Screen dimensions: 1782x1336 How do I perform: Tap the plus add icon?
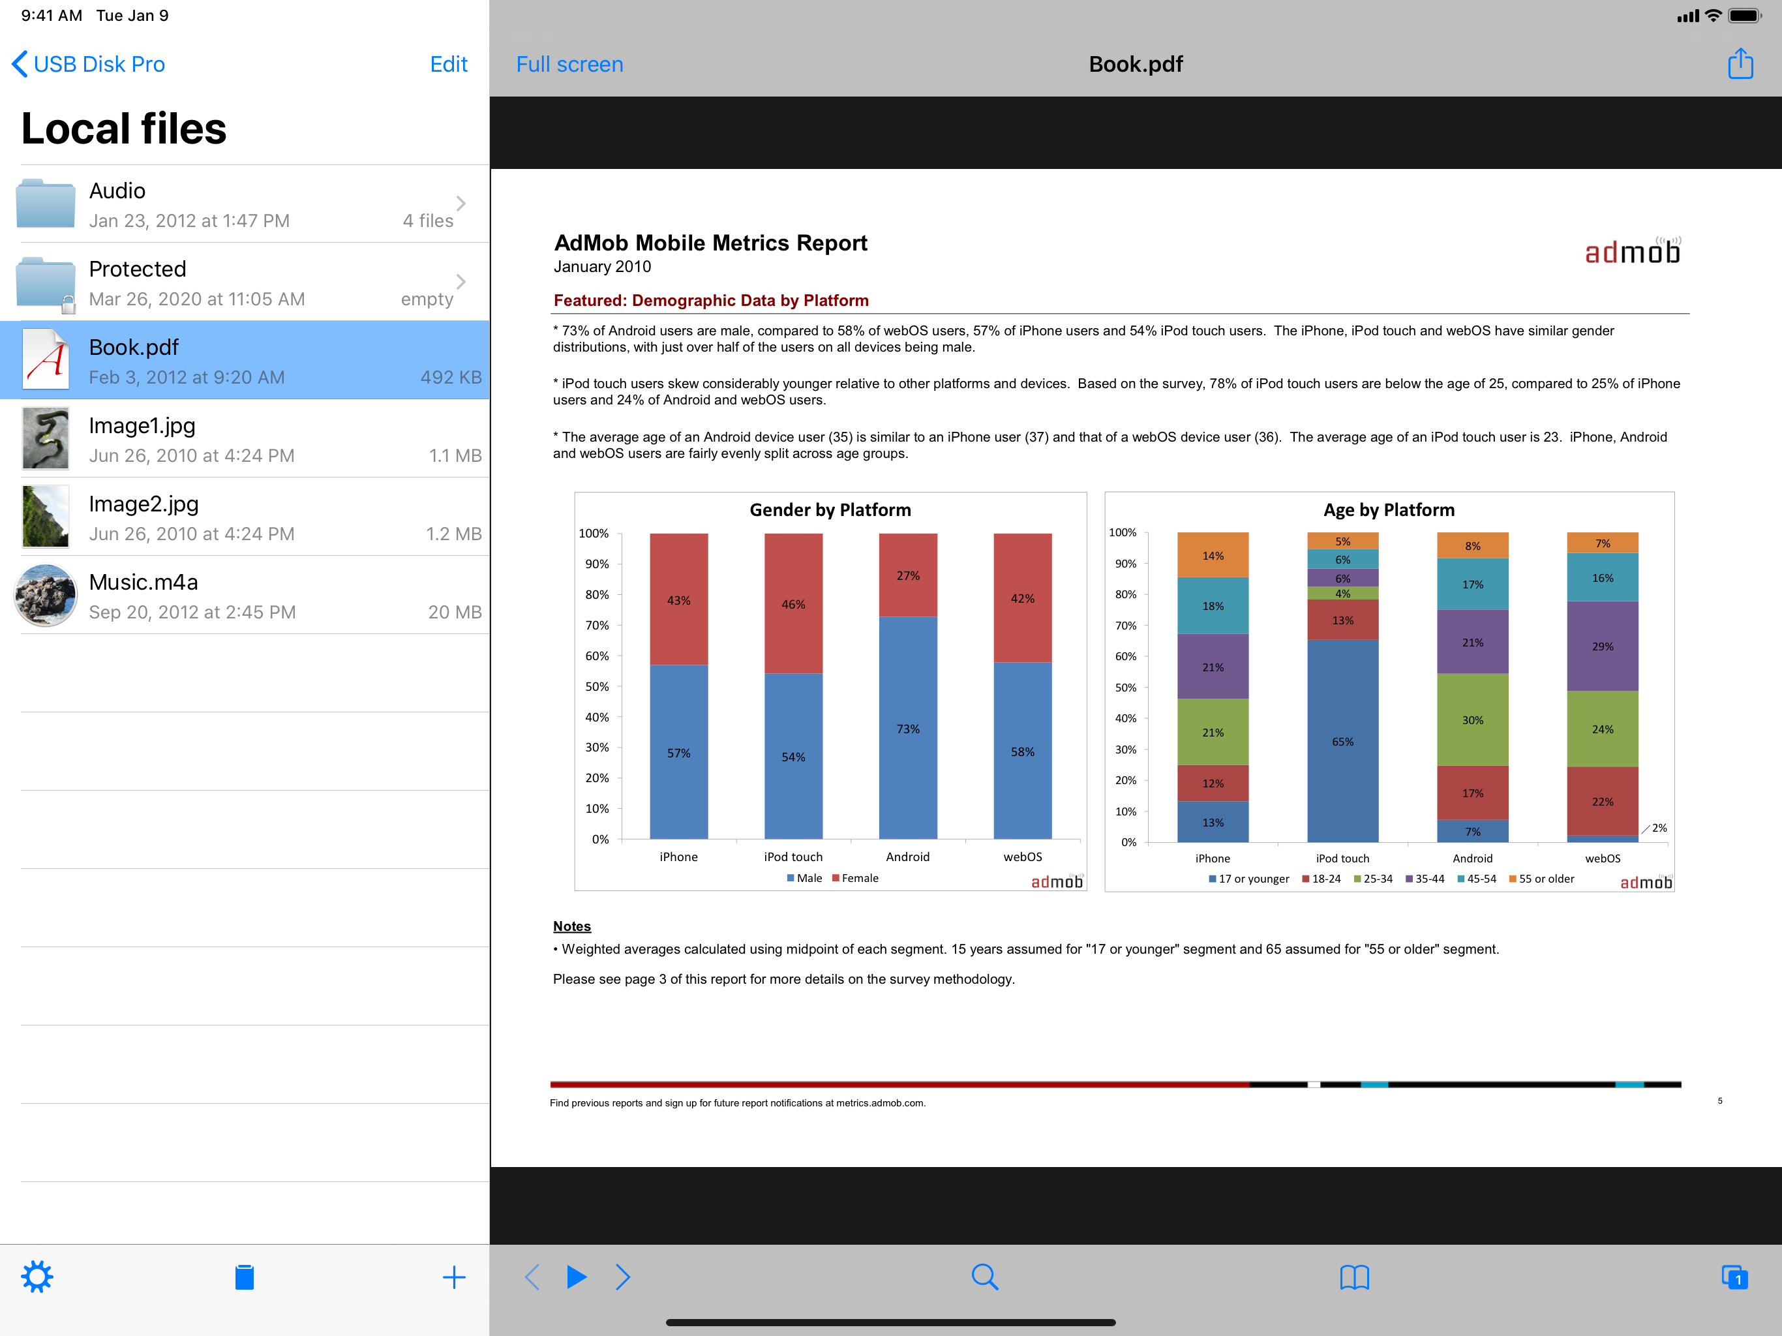(455, 1277)
